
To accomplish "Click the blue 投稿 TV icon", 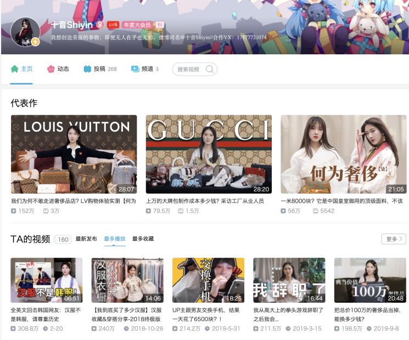I will tap(87, 69).
